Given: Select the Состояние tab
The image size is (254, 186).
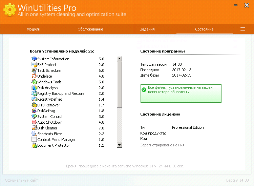Looking at the screenshot, I should [204, 29].
